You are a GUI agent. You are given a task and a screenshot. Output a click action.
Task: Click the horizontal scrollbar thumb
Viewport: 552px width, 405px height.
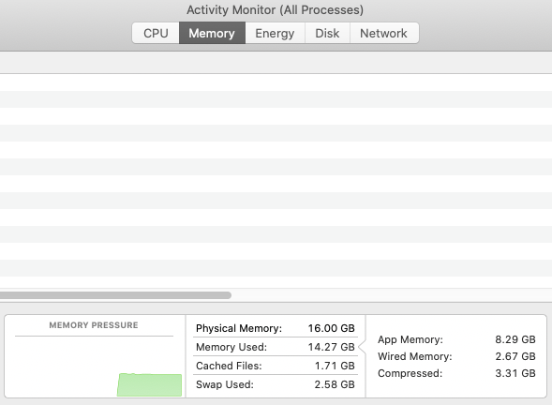pyautogui.click(x=115, y=295)
